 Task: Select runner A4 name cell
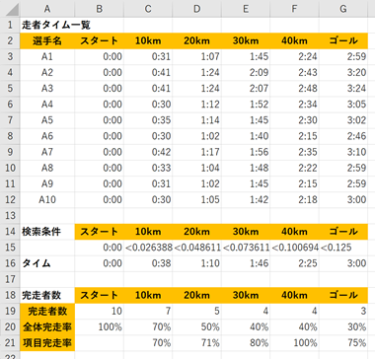(x=47, y=105)
